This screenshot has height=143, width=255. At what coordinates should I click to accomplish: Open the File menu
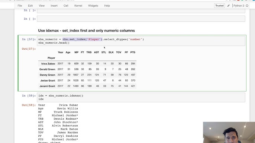pos(20,6)
